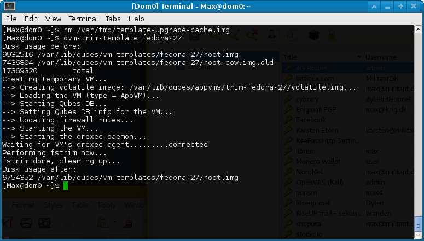Expand the paste options dropdown arrow
This screenshot has height=241, width=424.
pos(114,222)
